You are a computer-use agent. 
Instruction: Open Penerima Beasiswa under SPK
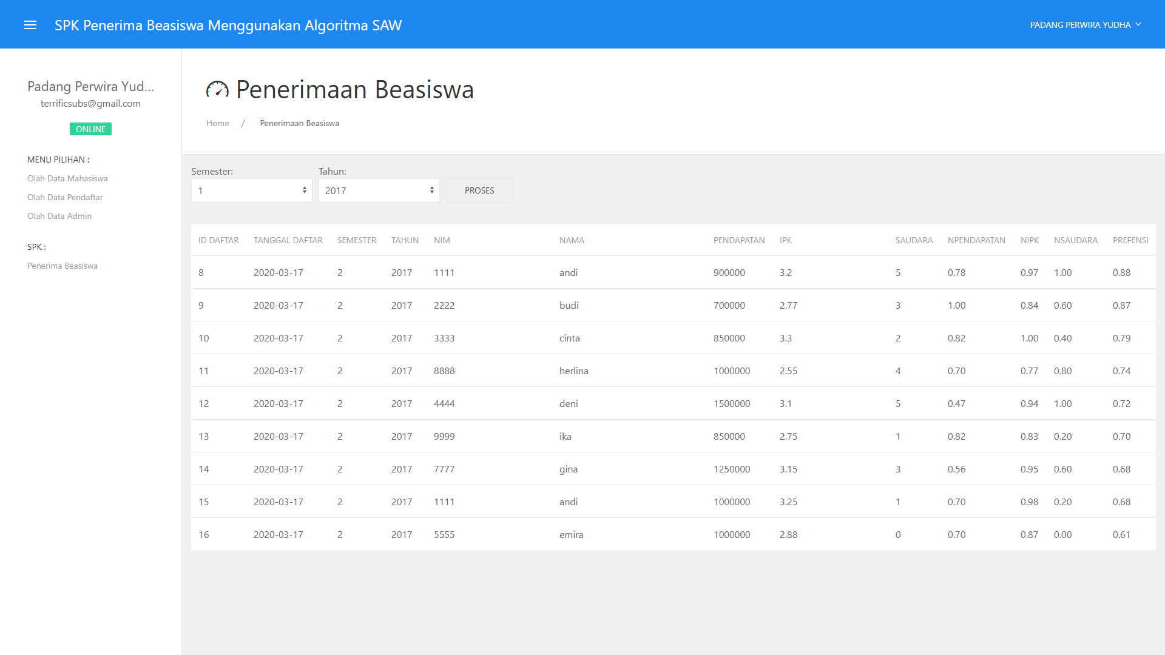pos(62,266)
